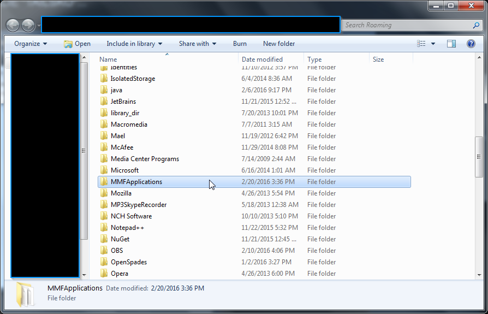Select the Mael folder icon
Screen dimensions: 488x314
(104, 135)
